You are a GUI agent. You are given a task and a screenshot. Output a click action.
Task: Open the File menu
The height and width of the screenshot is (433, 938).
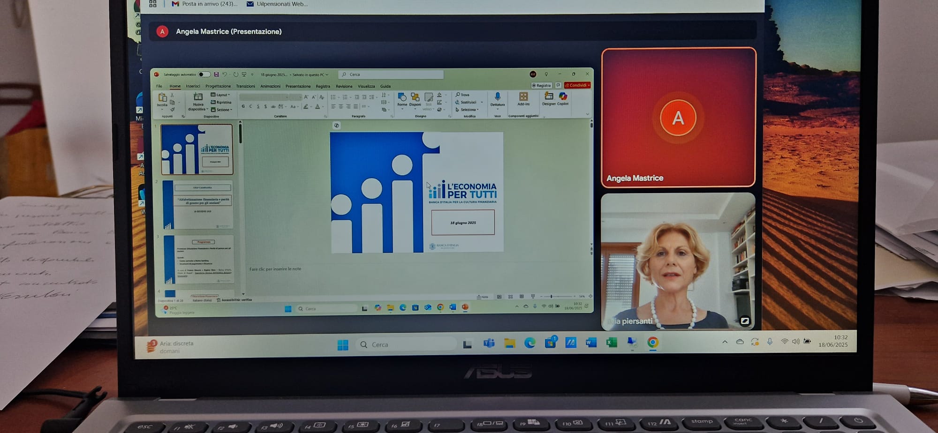point(159,86)
